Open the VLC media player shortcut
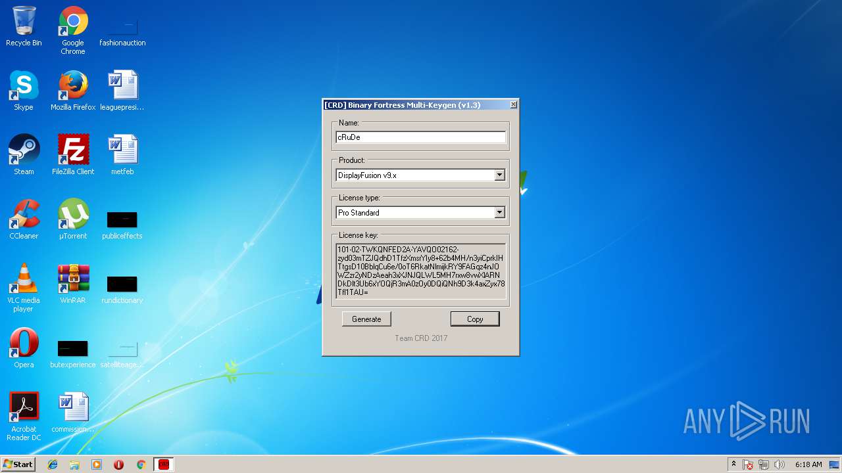Screen dimensions: 842x473 tap(24, 288)
